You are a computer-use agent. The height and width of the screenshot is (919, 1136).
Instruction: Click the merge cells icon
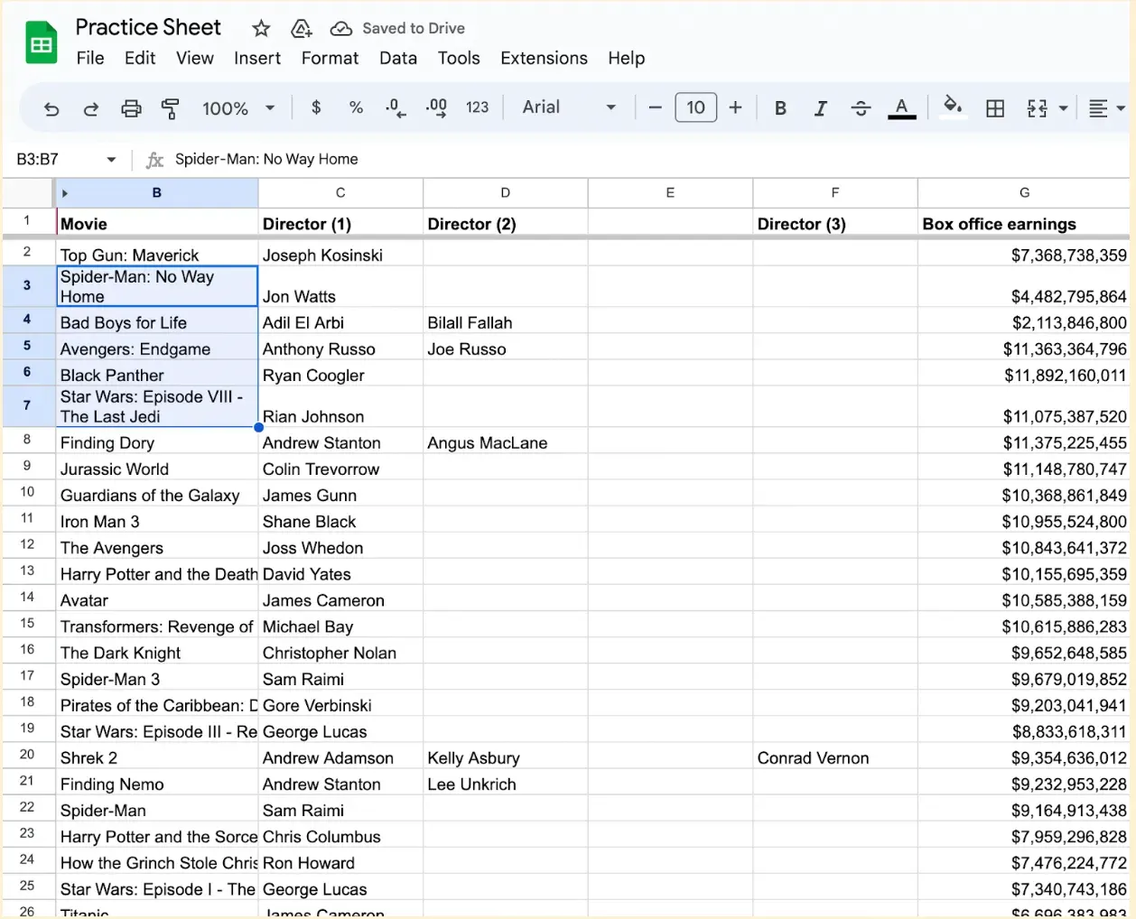click(1037, 108)
